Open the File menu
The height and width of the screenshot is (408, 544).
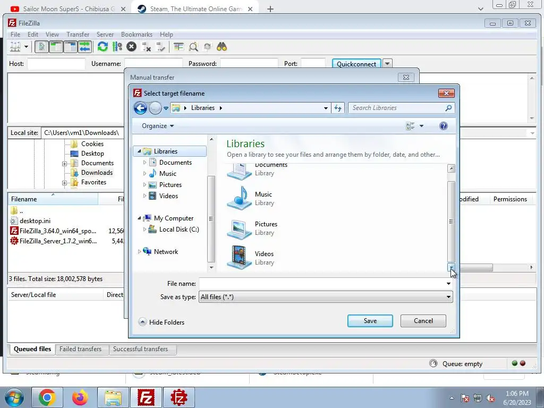(x=15, y=35)
